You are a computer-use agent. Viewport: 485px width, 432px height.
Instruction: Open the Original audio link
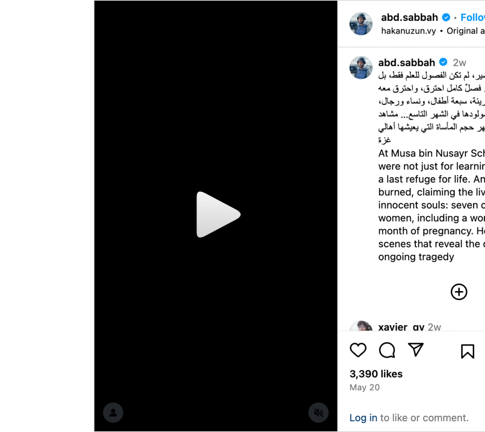coord(466,31)
